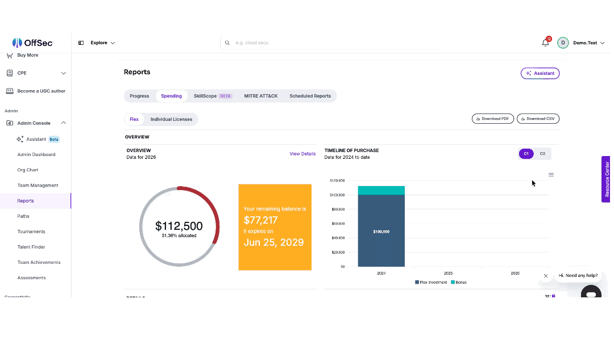
Task: Open Talent Finder in sidebar
Action: pos(31,247)
